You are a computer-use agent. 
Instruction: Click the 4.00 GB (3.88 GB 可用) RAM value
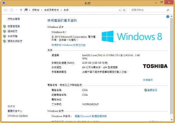[95, 63]
